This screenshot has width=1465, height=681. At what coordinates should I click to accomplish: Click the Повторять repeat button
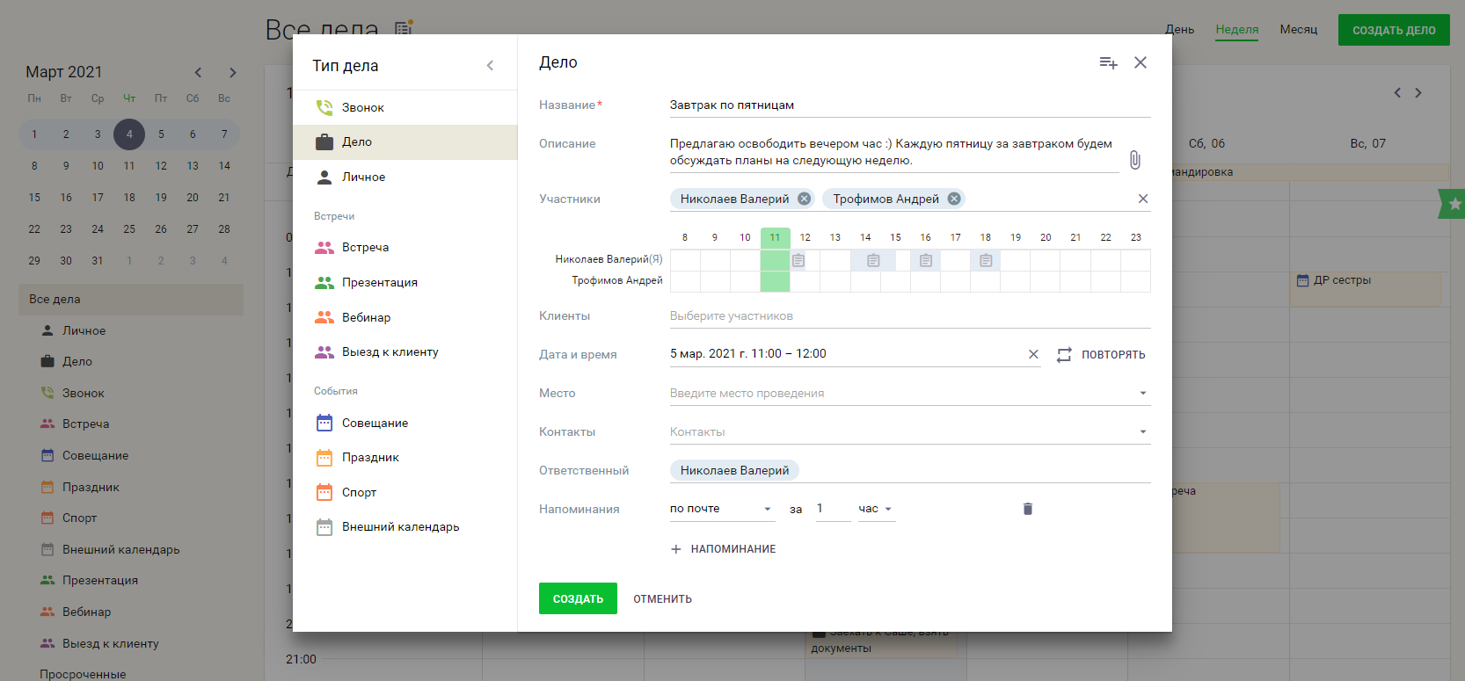click(x=1101, y=355)
